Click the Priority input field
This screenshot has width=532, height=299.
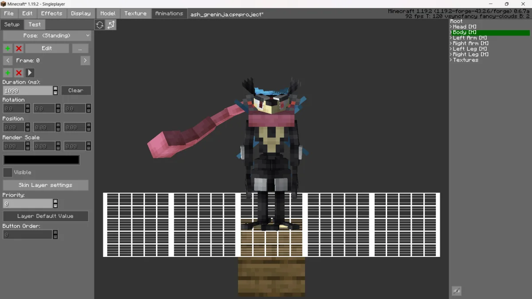tap(28, 203)
